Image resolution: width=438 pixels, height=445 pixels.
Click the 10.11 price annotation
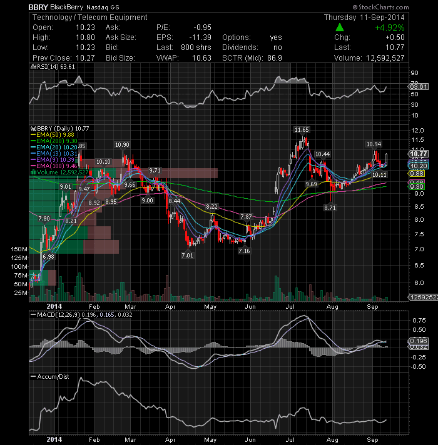379,174
